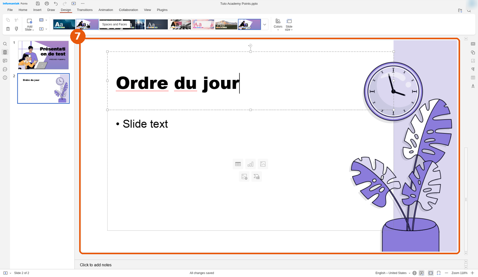The height and width of the screenshot is (277, 478).
Task: Expand the start slideshow dropdown in ribbon
Action: [46, 29]
